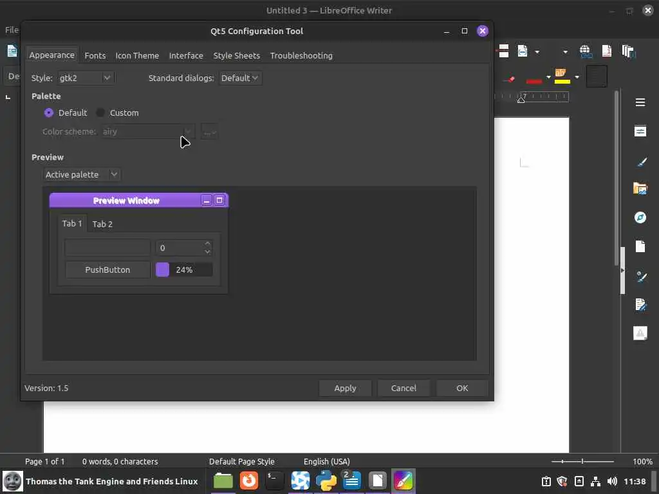Click the PushButton in preview
659x494 pixels.
coord(107,270)
